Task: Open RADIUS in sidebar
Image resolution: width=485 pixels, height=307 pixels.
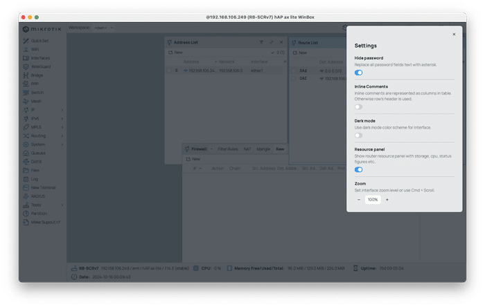Action: pos(37,196)
